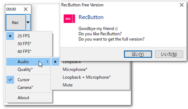The image size is (188, 109).
Task: Toggle the Cursor checkmark option
Action: (x=24, y=80)
